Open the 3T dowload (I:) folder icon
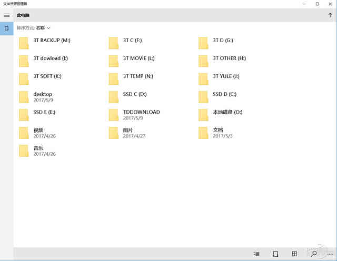The height and width of the screenshot is (261, 337). 24,61
